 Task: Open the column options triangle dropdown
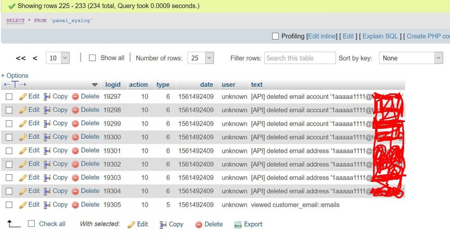tap(94, 85)
